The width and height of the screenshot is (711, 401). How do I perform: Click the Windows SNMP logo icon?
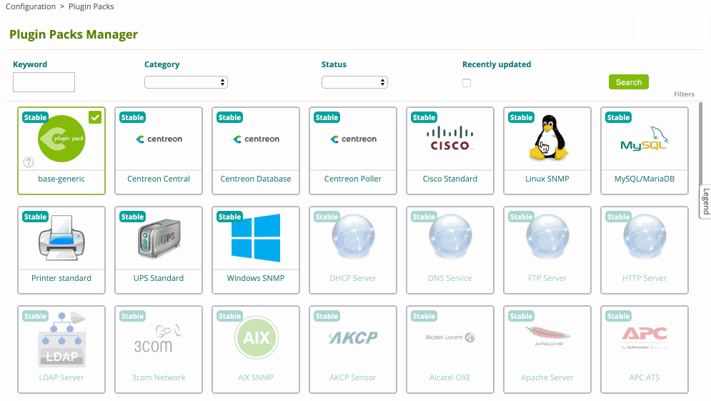pyautogui.click(x=256, y=238)
